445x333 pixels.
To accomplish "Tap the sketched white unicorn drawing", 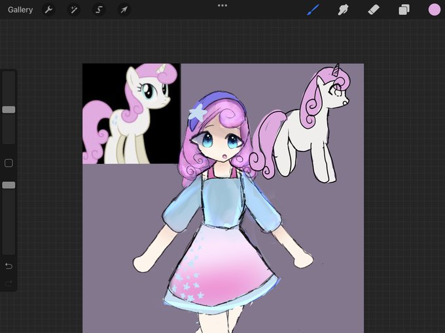I will coord(301,123).
